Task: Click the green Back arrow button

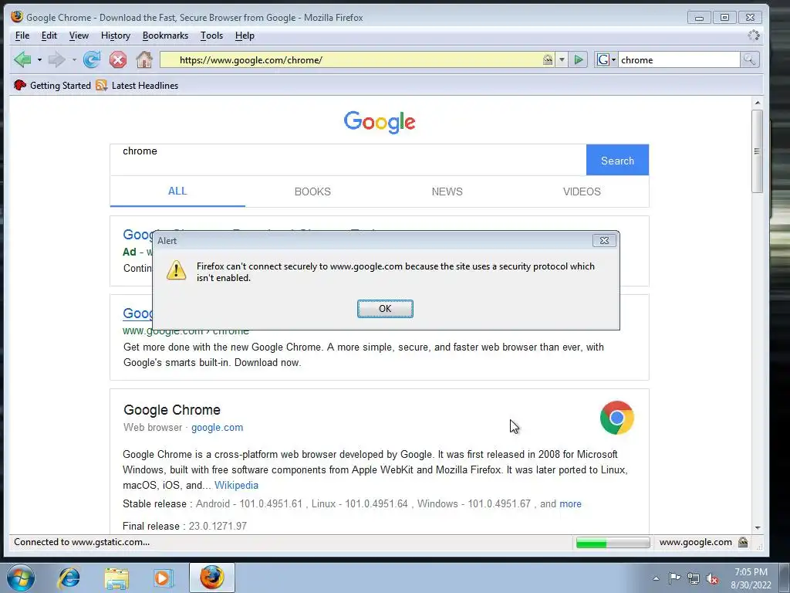Action: coord(22,59)
